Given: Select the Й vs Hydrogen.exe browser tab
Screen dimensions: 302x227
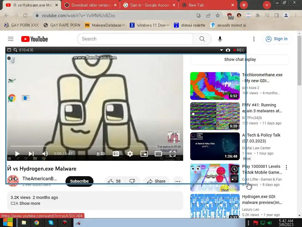Looking at the screenshot, I should pyautogui.click(x=32, y=5).
